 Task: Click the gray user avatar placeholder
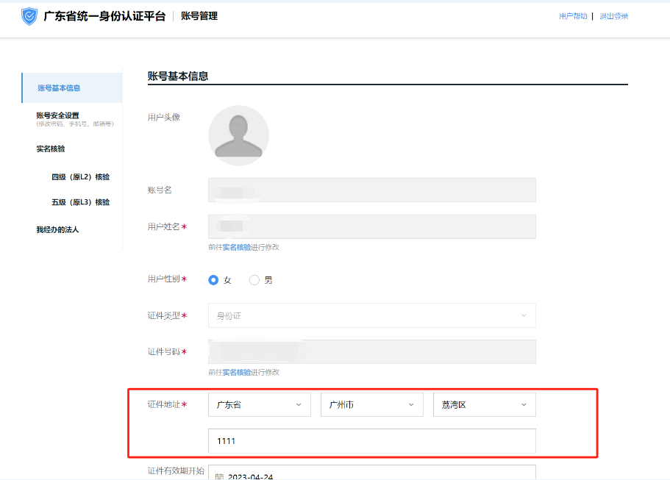[x=238, y=135]
